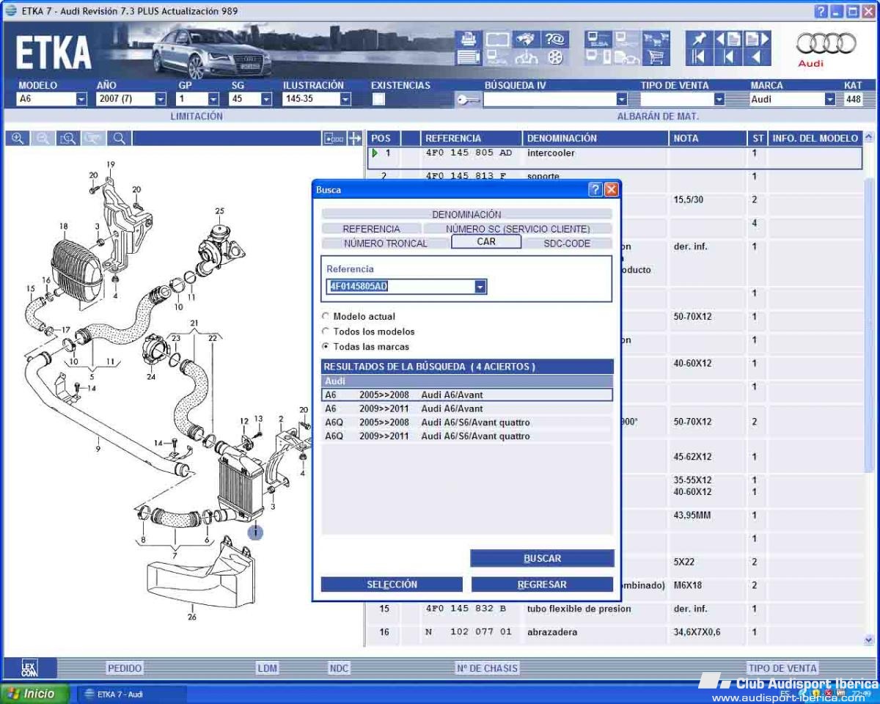
Task: Expand the Modelo dropdown
Action: click(81, 99)
